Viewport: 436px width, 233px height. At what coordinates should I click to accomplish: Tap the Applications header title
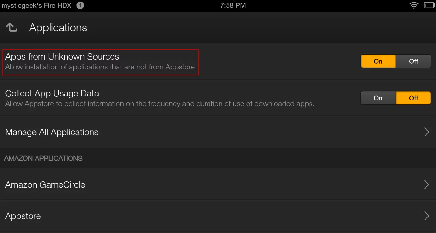coord(58,28)
